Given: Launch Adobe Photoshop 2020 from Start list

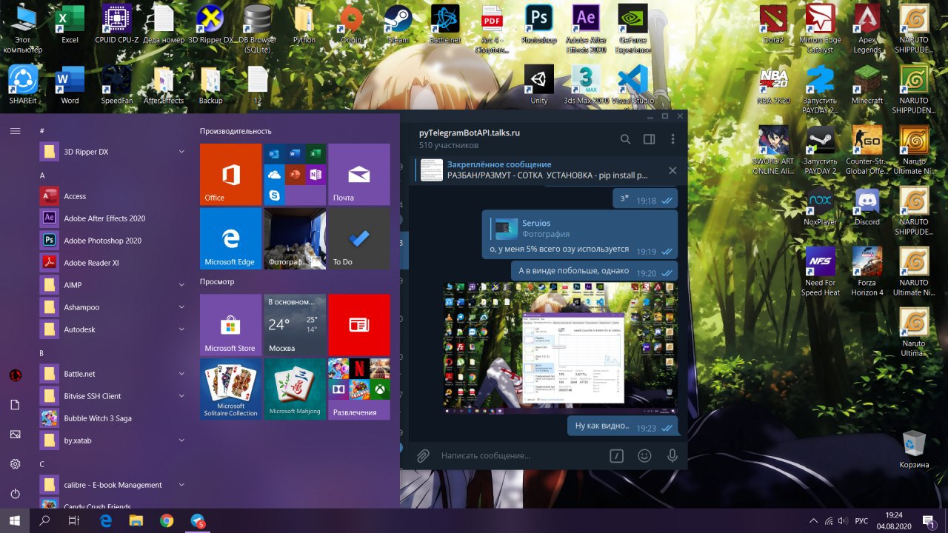Looking at the screenshot, I should [113, 241].
